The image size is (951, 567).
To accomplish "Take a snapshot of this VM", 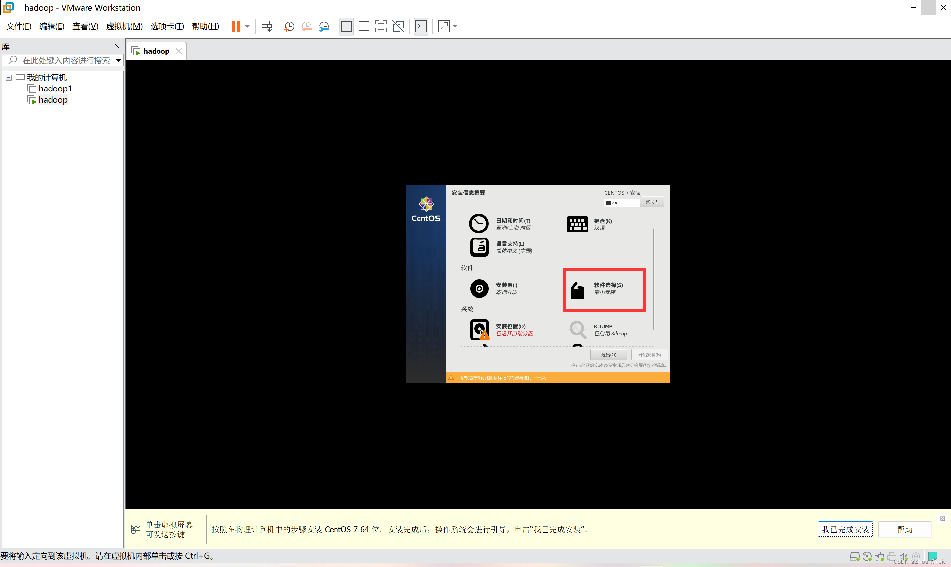I will point(289,26).
